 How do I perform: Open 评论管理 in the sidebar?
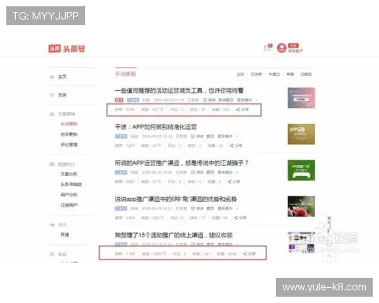click(x=69, y=145)
